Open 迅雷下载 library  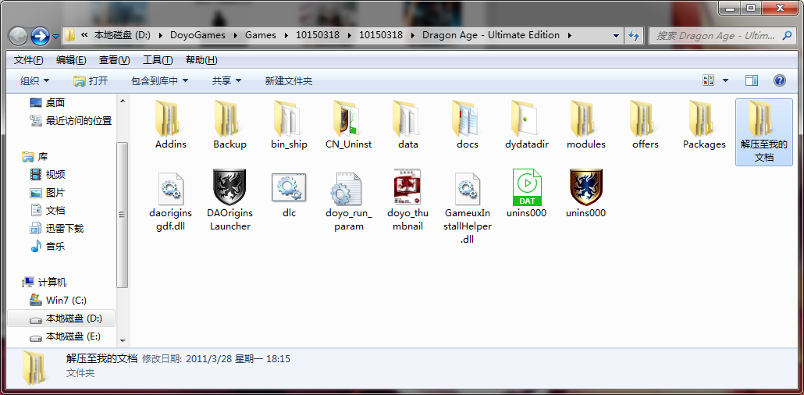tap(56, 228)
